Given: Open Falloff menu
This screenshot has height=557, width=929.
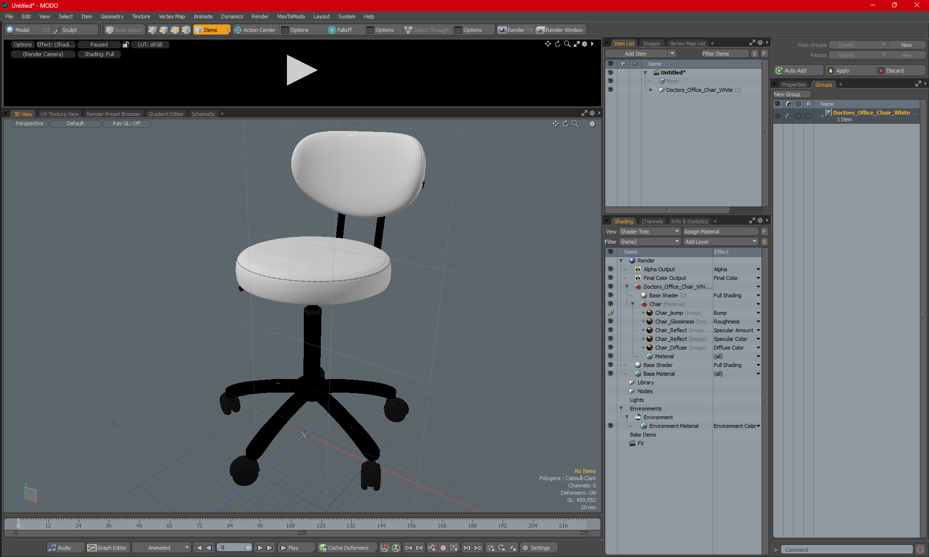Looking at the screenshot, I should tap(345, 30).
